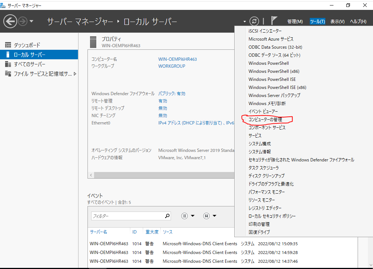Open サービス from Tools menu
This screenshot has width=373, height=269.
point(255,135)
